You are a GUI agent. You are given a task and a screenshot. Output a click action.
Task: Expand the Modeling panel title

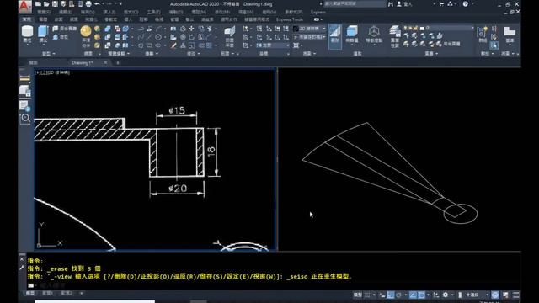48,54
